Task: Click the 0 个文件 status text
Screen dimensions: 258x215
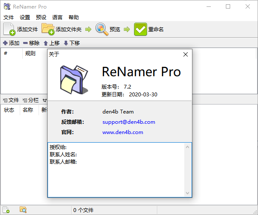Action: pyautogui.click(x=83, y=210)
